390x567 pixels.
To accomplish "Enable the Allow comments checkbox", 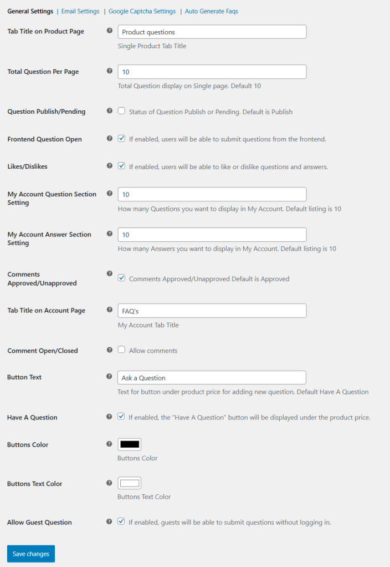I will (121, 350).
